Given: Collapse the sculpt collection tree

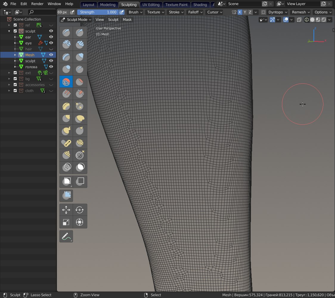Looking at the screenshot, I should click(9, 31).
